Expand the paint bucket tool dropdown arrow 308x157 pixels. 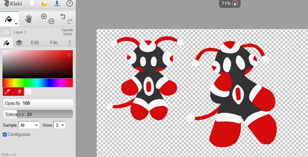tap(16, 24)
